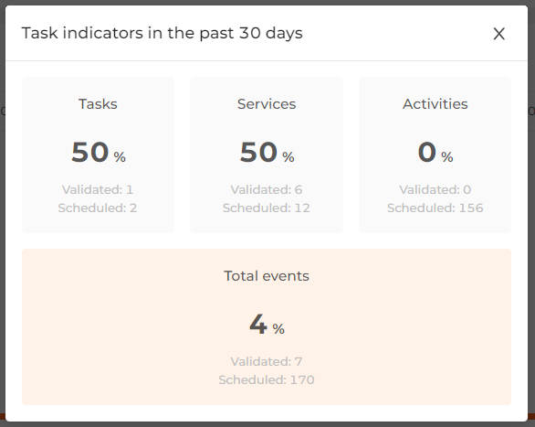Close the task indicators dialog
The image size is (535, 427).
click(x=498, y=34)
